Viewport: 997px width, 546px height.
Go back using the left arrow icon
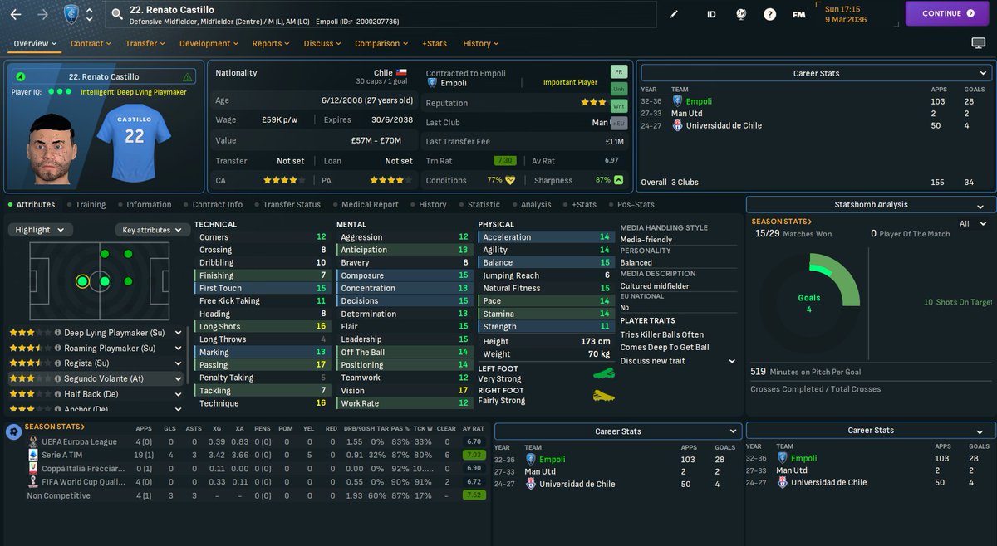point(16,14)
